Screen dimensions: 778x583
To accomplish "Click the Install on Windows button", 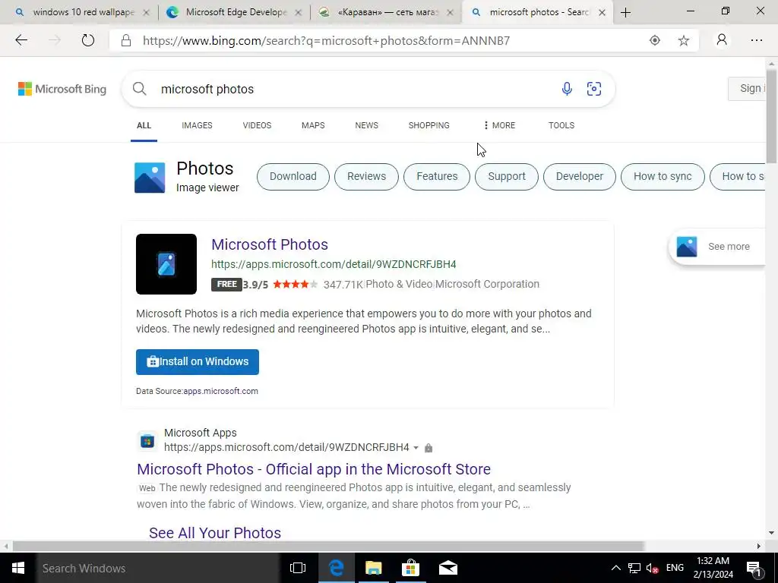I will (x=198, y=362).
